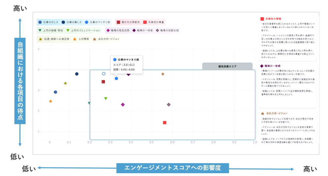Click the orange star data point on the chart
The image size is (328, 176).
point(51,101)
